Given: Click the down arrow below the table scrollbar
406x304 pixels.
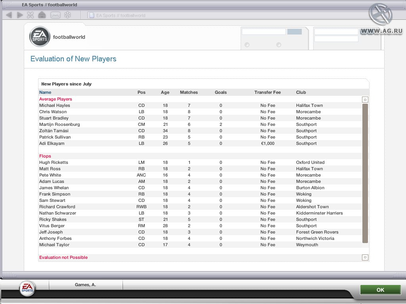Looking at the screenshot, I should tap(364, 258).
